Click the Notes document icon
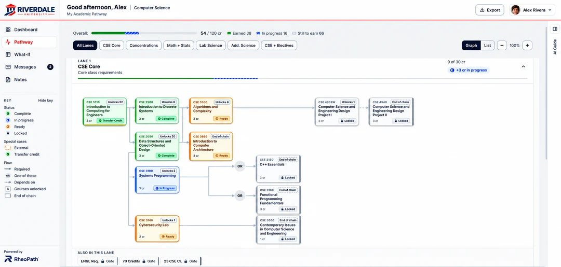This screenshot has height=267, width=561. tap(8, 80)
